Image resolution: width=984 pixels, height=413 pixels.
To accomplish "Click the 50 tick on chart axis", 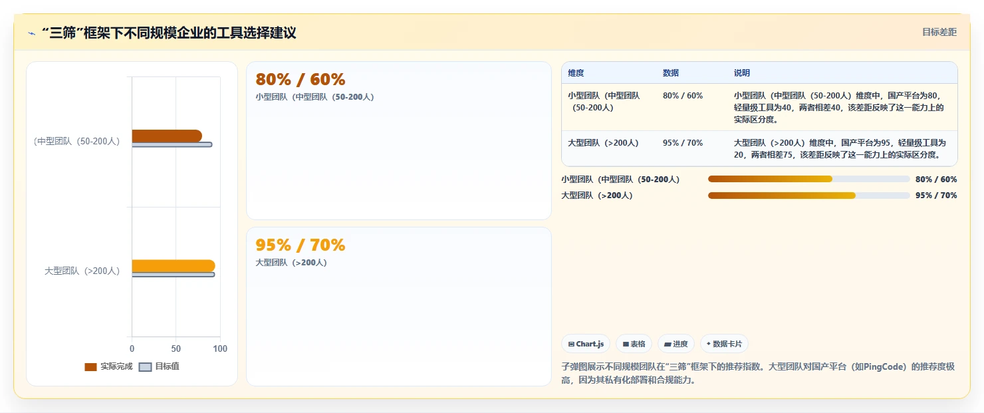I will [176, 349].
